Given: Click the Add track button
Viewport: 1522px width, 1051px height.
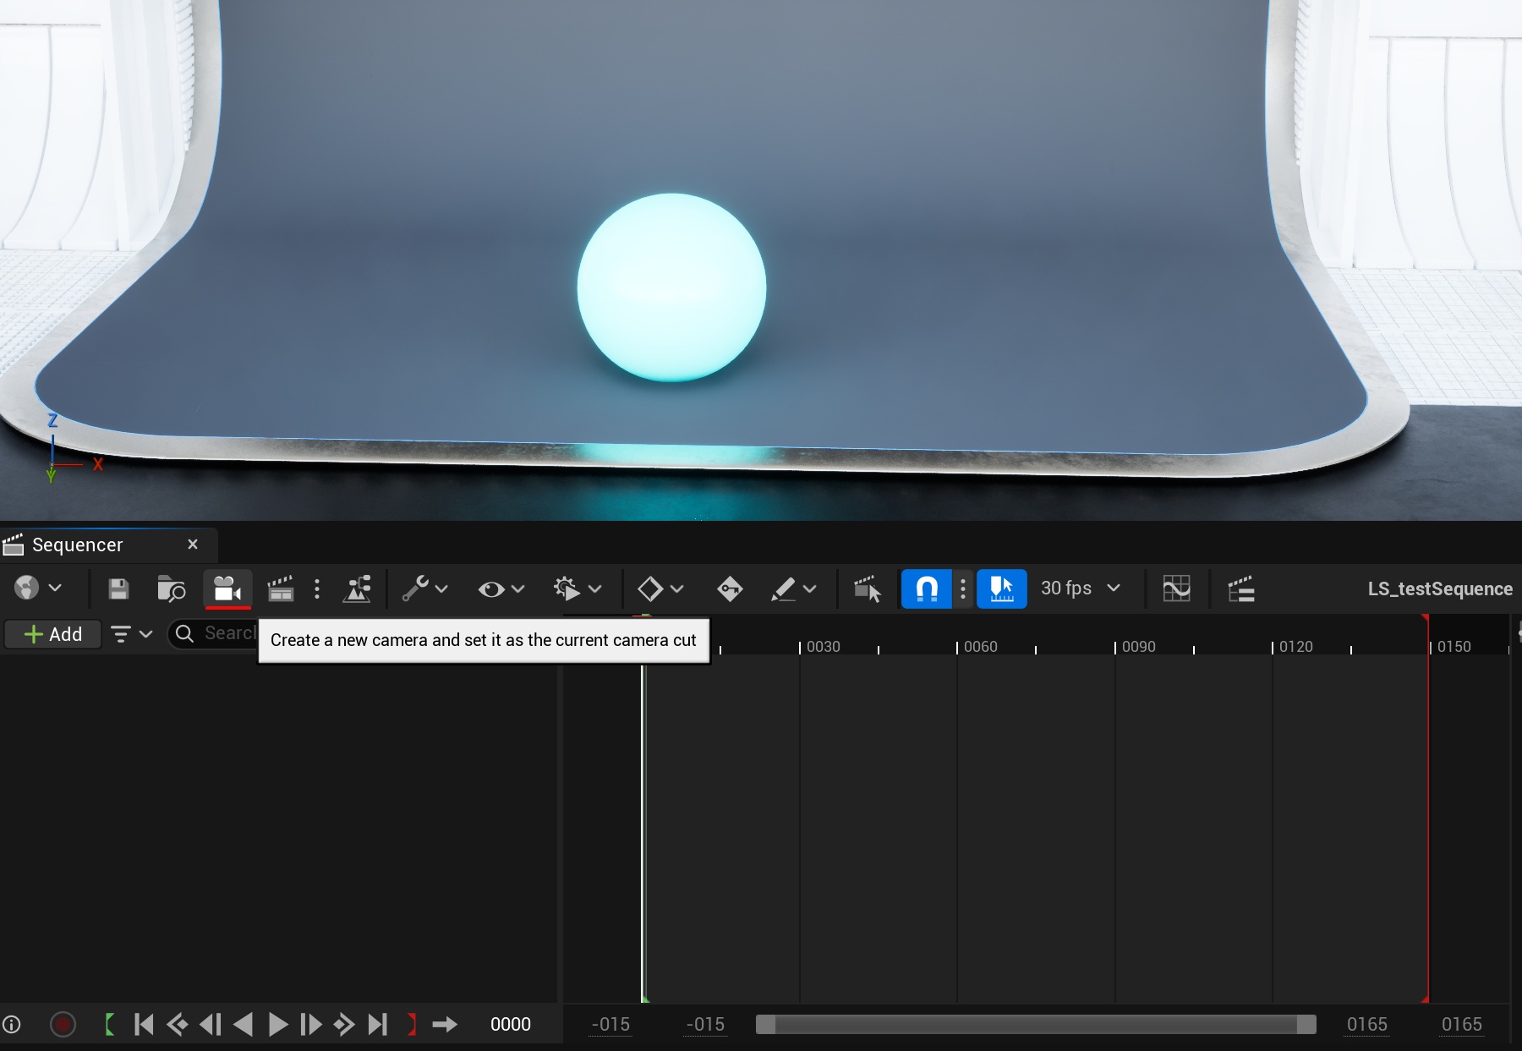Looking at the screenshot, I should pos(53,634).
